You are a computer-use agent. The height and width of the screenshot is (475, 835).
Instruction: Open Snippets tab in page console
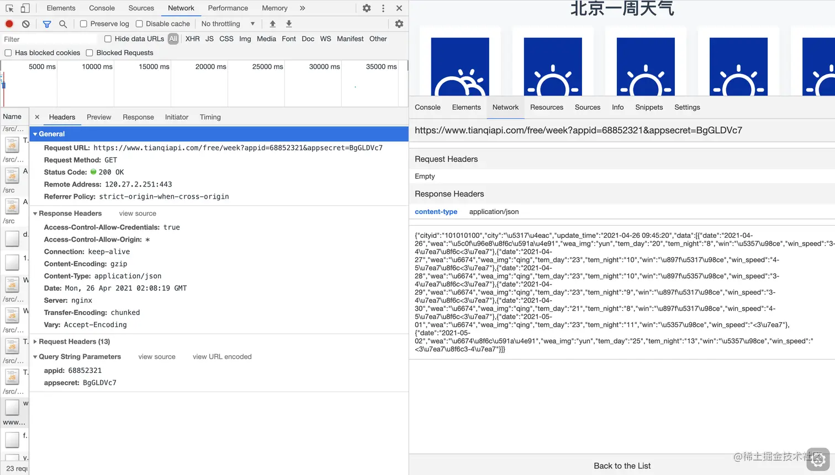pos(649,108)
